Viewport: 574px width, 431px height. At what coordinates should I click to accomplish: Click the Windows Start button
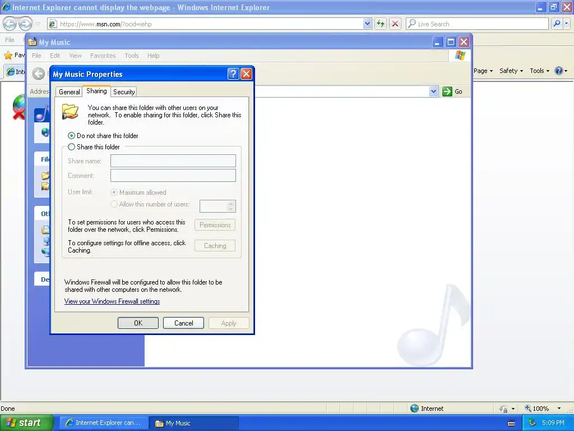tap(26, 423)
